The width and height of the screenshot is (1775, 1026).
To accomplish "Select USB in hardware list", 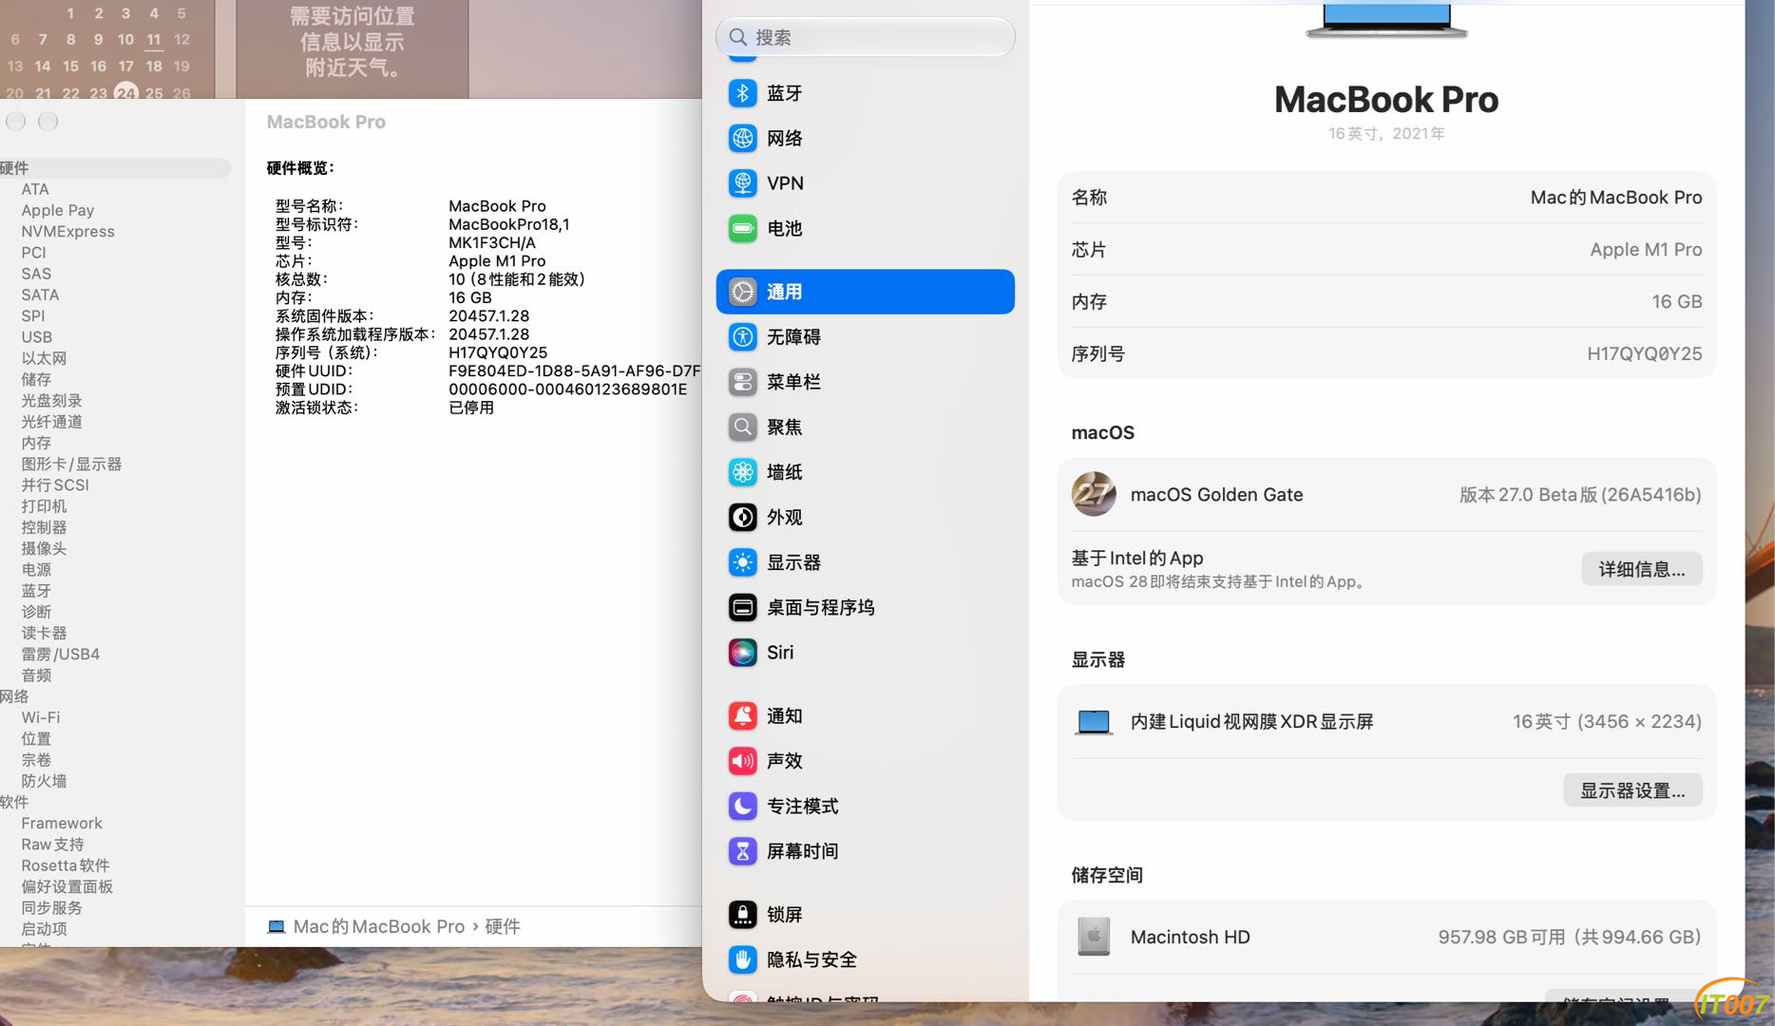I will tap(37, 337).
